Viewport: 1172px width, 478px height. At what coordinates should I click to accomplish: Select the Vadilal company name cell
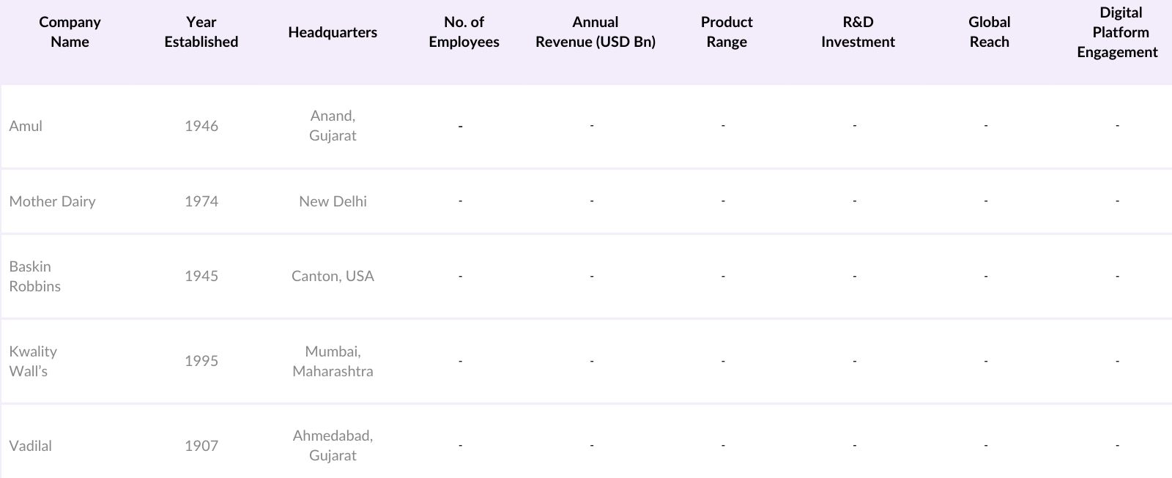[x=30, y=446]
